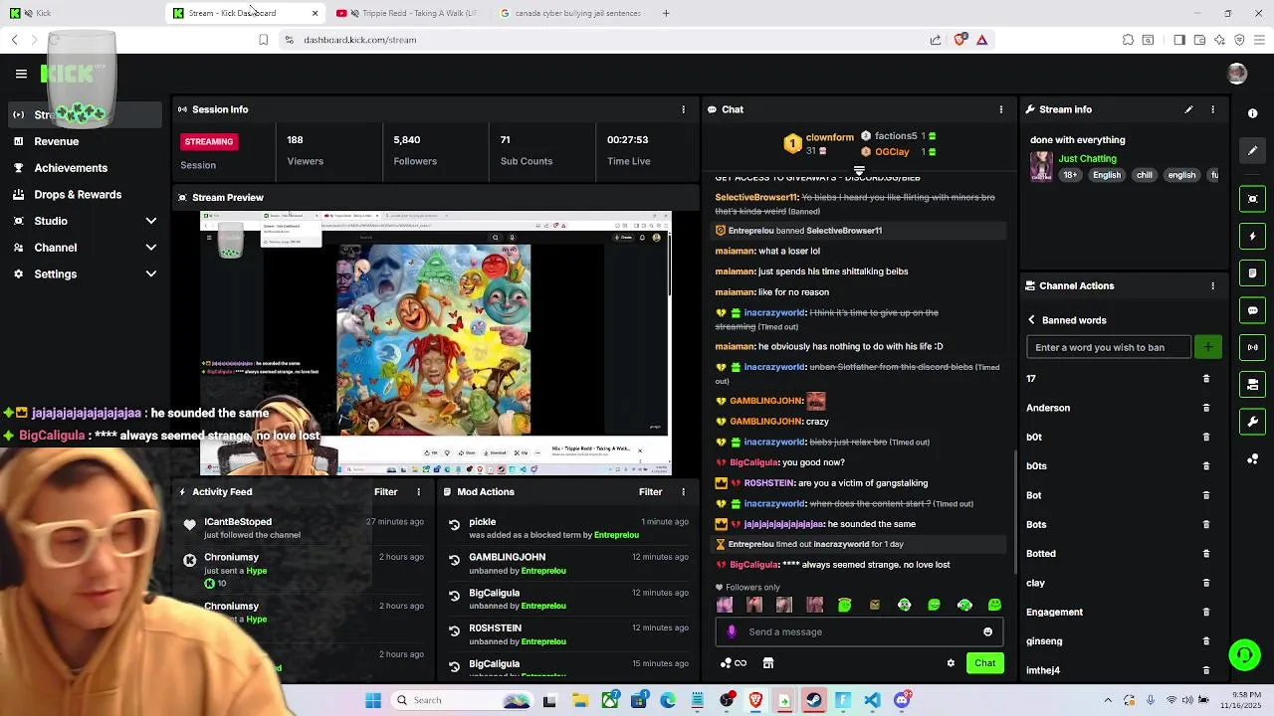The height and width of the screenshot is (716, 1274).
Task: Focus the banned word input field
Action: click(x=1109, y=347)
